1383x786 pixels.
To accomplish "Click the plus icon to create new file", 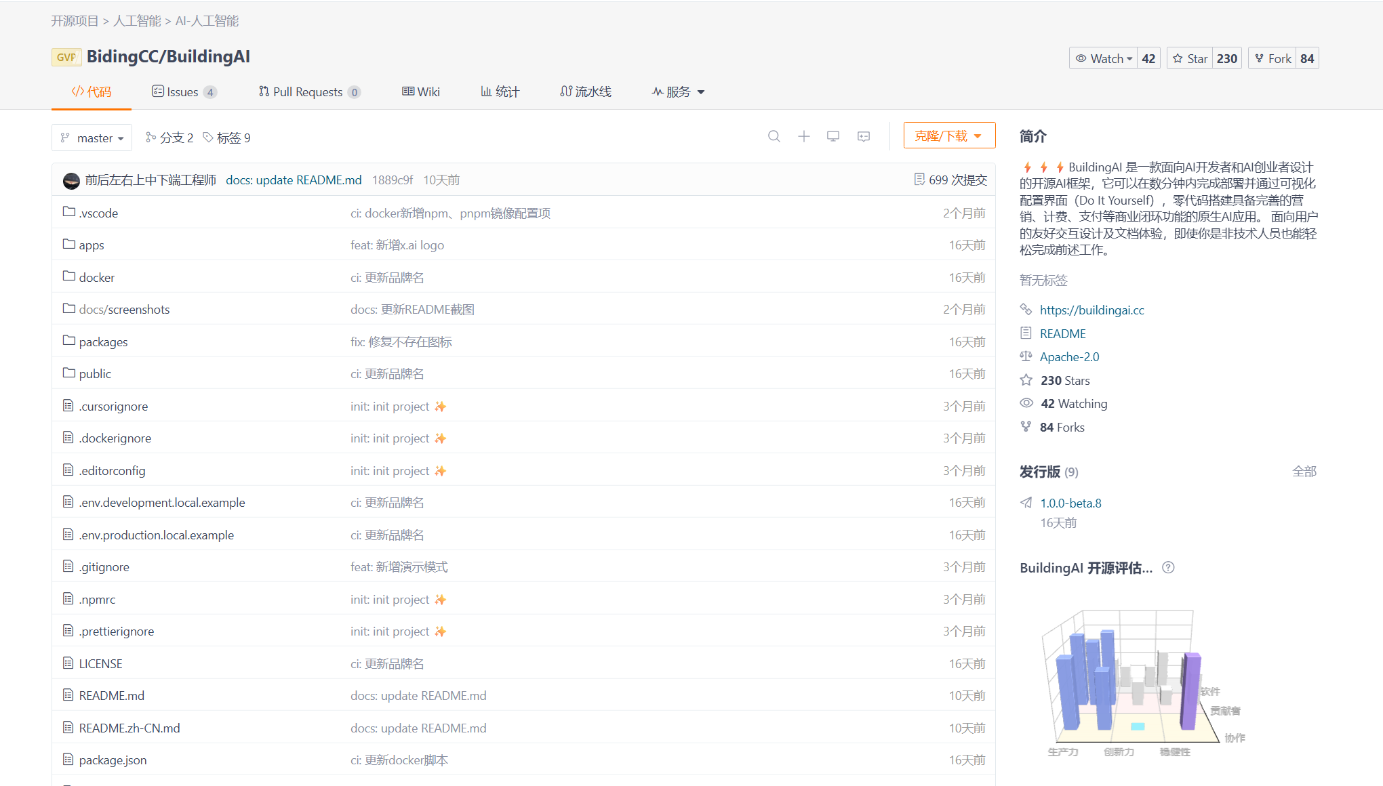I will click(x=804, y=136).
